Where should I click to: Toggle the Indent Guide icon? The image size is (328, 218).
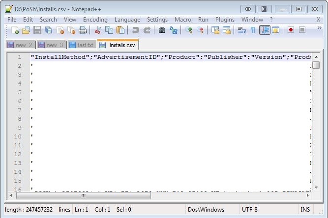tap(265, 30)
